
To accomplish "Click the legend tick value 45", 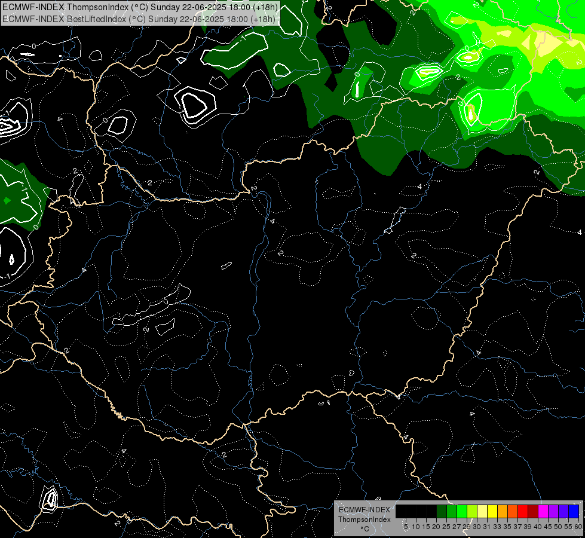I will 548,527.
